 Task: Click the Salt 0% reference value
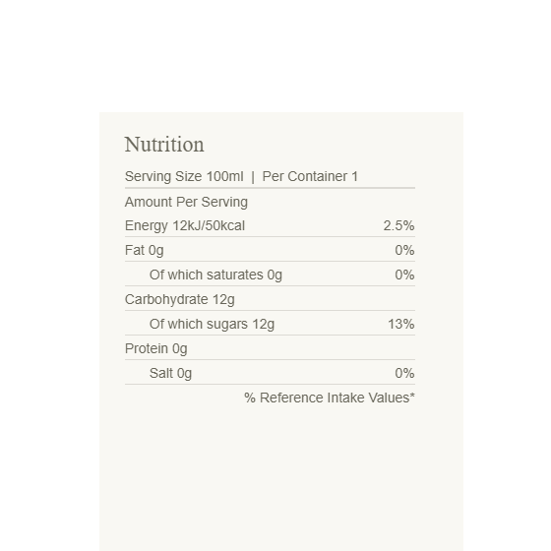point(404,373)
